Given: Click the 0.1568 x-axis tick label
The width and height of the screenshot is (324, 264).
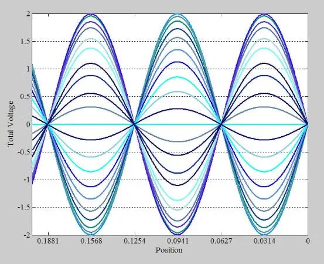Looking at the screenshot, I should (x=91, y=241).
